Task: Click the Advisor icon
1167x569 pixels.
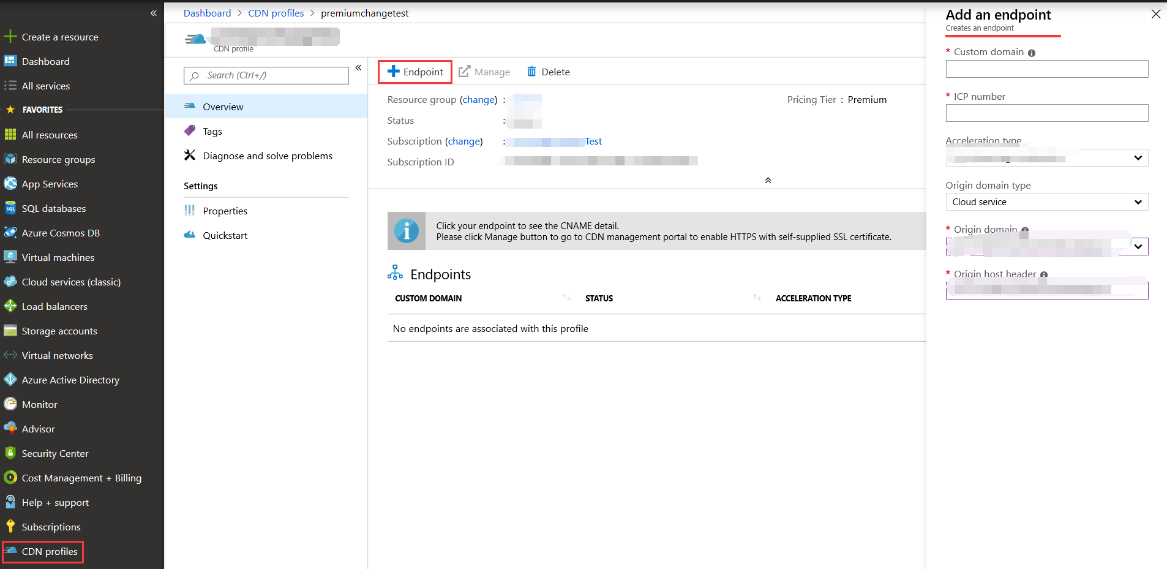Action: pyautogui.click(x=10, y=428)
